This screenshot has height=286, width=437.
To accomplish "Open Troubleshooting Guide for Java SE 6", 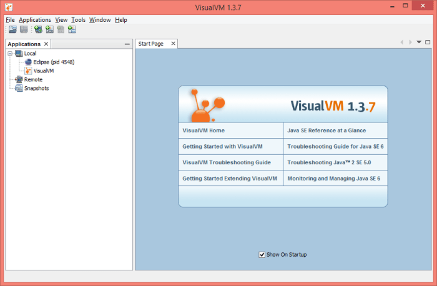I will click(x=335, y=146).
